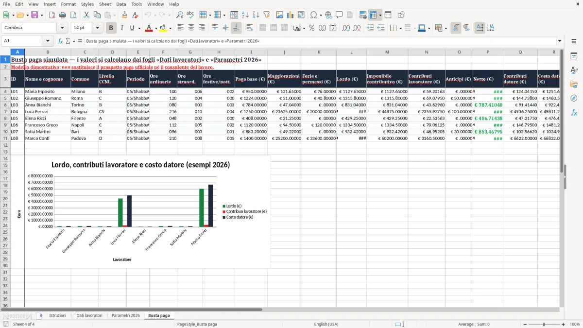Open Print Preview from toolbar
This screenshot has width=583, height=328.
coord(73,15)
